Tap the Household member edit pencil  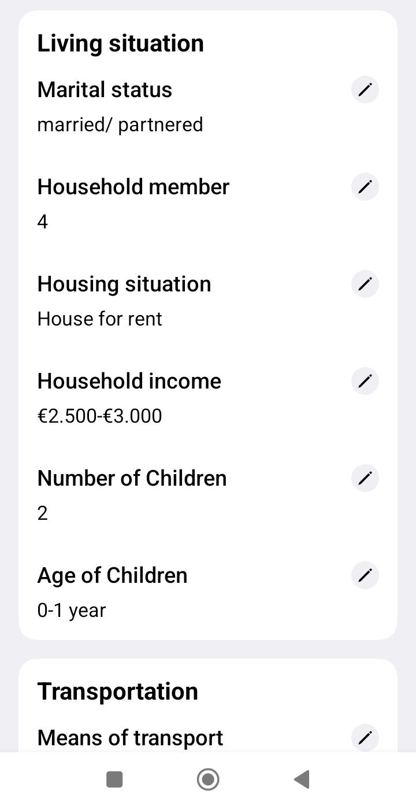[365, 187]
